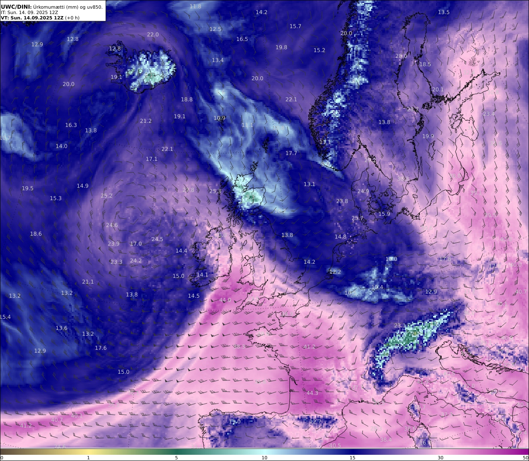
Task: Click the colour bar tick label 30
Action: 441,458
